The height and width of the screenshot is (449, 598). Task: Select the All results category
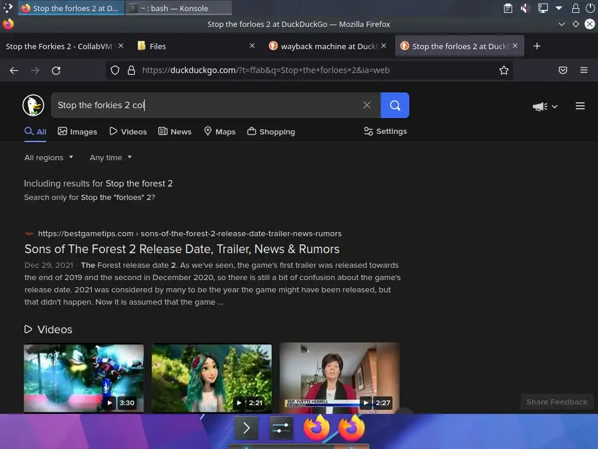coord(35,132)
